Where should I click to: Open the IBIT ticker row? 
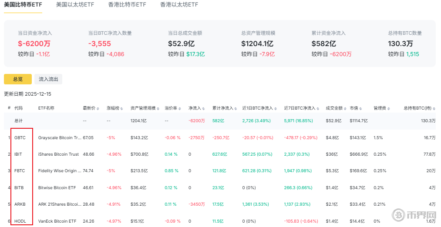point(18,154)
